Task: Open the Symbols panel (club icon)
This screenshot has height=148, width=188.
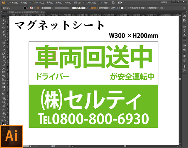Action: coord(184,35)
